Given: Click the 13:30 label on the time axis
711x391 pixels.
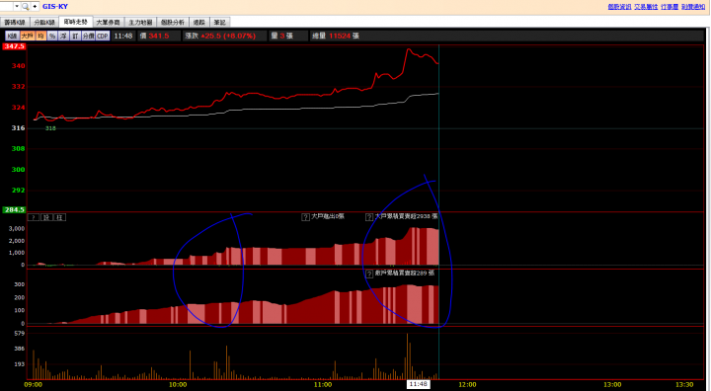Looking at the screenshot, I should [684, 385].
